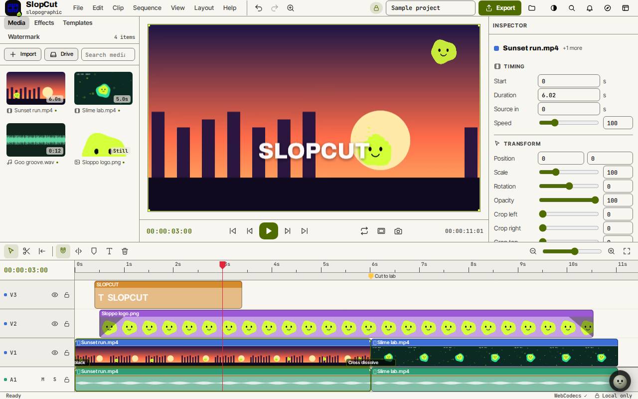Select the razor scissors tool
This screenshot has width=638, height=399.
(x=26, y=251)
